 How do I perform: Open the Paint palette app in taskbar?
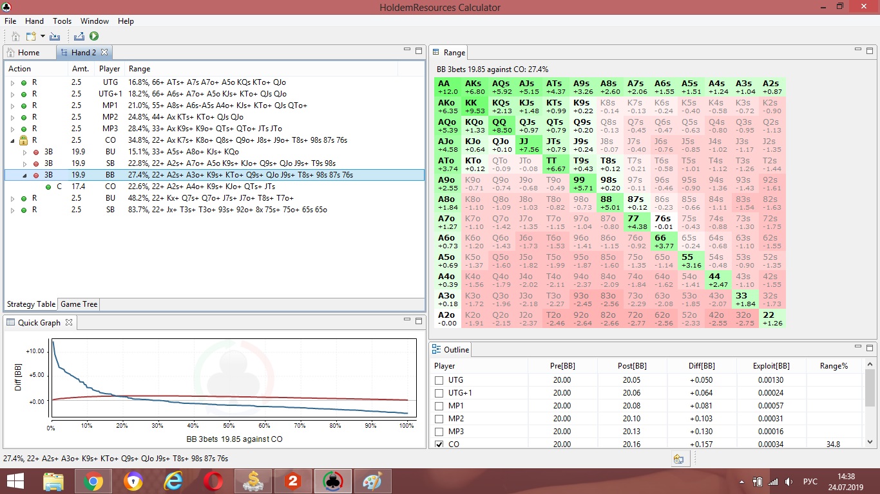[x=372, y=481]
